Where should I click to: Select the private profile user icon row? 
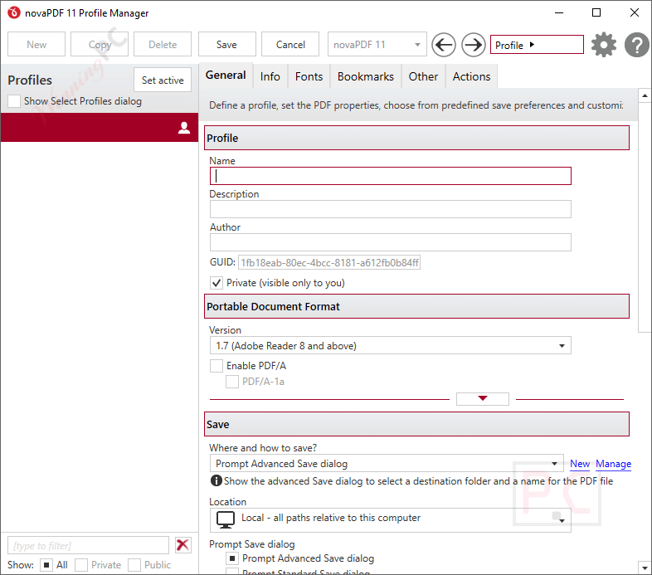pyautogui.click(x=100, y=128)
